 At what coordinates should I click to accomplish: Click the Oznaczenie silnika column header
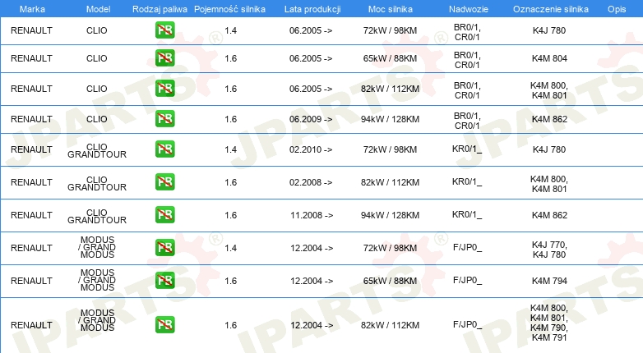tap(550, 9)
